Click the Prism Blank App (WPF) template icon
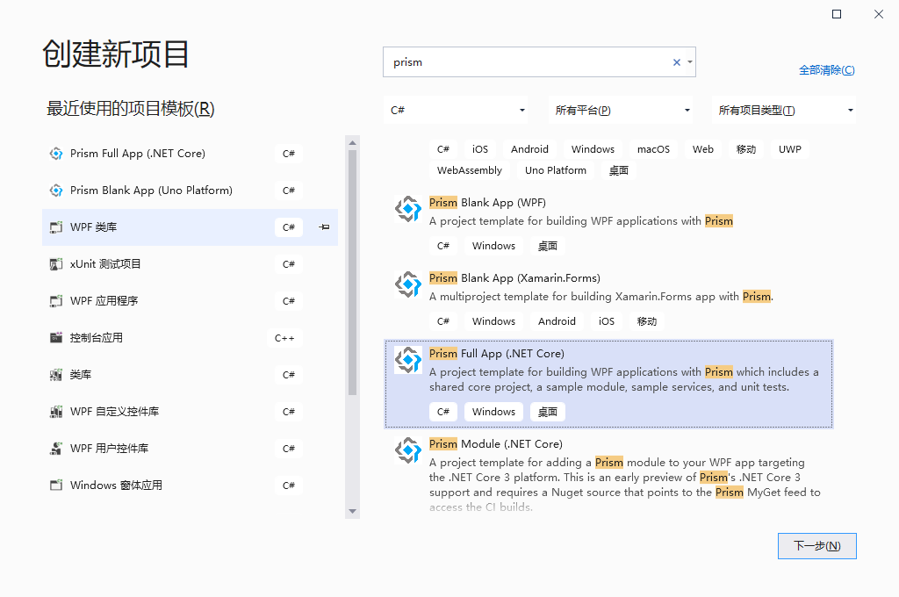Viewport: 899px width, 597px height. (x=408, y=209)
